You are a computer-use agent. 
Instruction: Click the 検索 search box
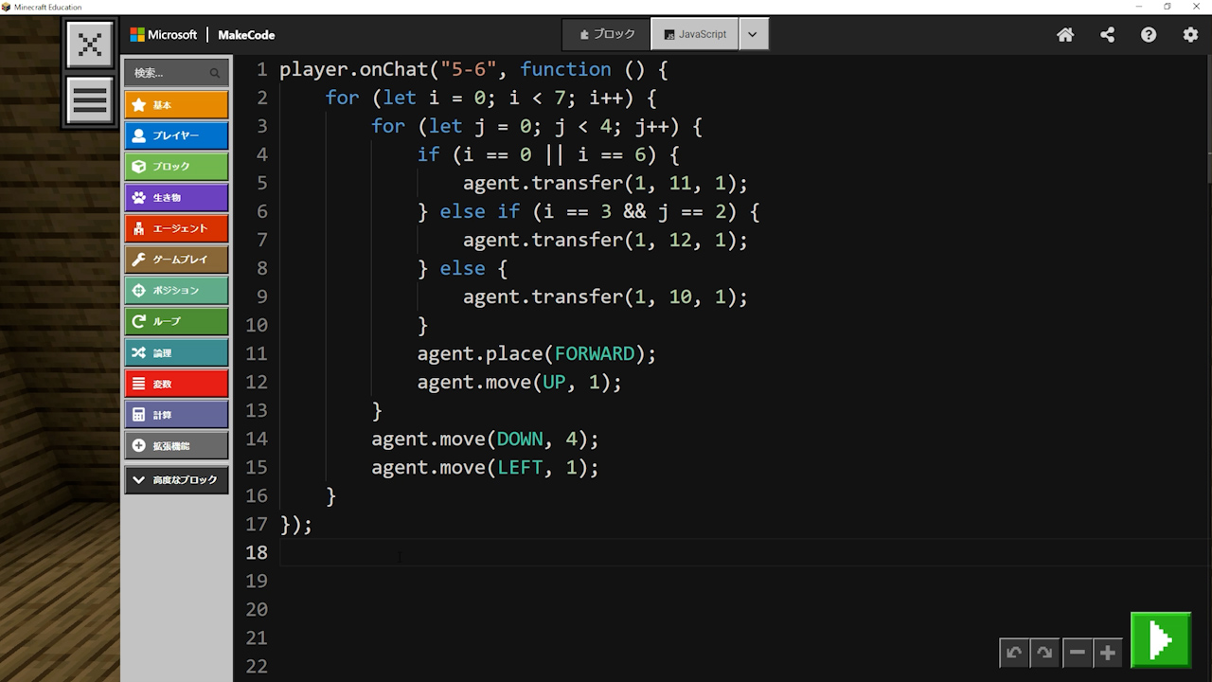(x=170, y=73)
